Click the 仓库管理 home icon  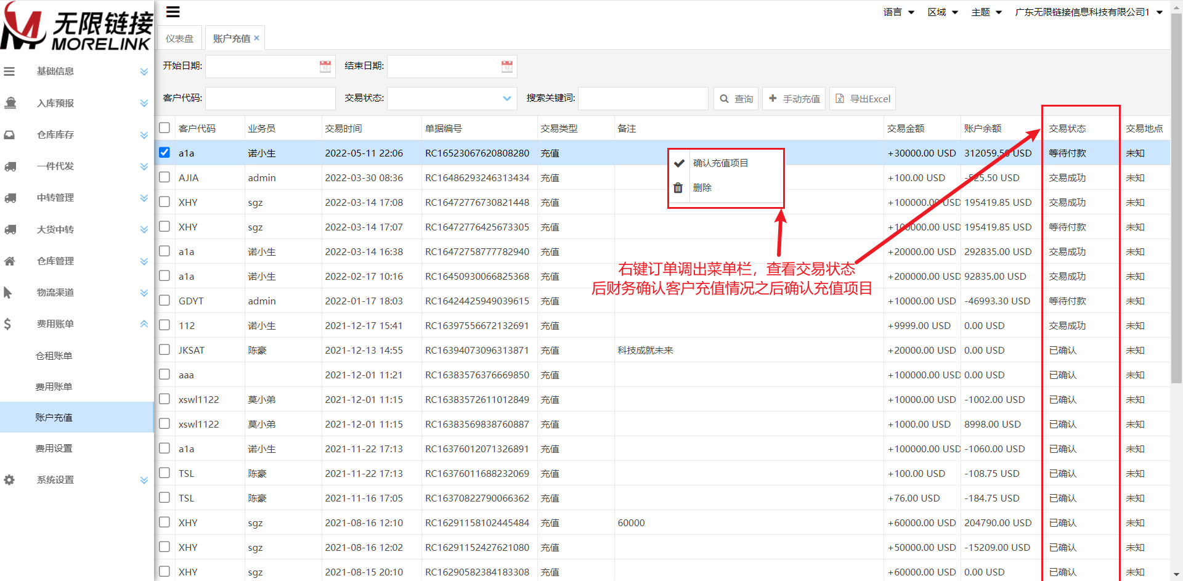pyautogui.click(x=10, y=261)
